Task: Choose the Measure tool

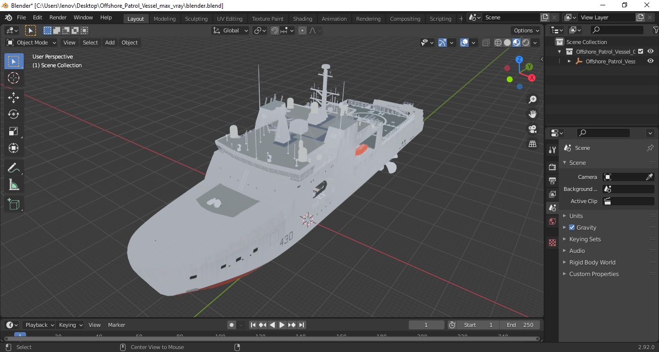Action: pyautogui.click(x=14, y=185)
